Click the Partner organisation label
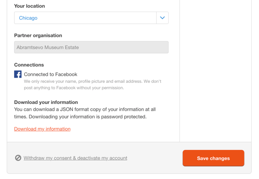259x179 pixels. click(x=38, y=36)
